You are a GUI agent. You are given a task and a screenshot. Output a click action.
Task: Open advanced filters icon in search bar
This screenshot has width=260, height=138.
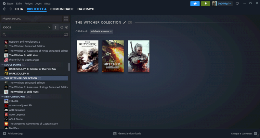tap(66, 35)
